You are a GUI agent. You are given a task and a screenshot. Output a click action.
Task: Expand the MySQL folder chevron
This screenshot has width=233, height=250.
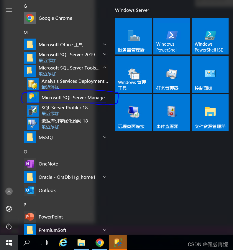point(105,137)
